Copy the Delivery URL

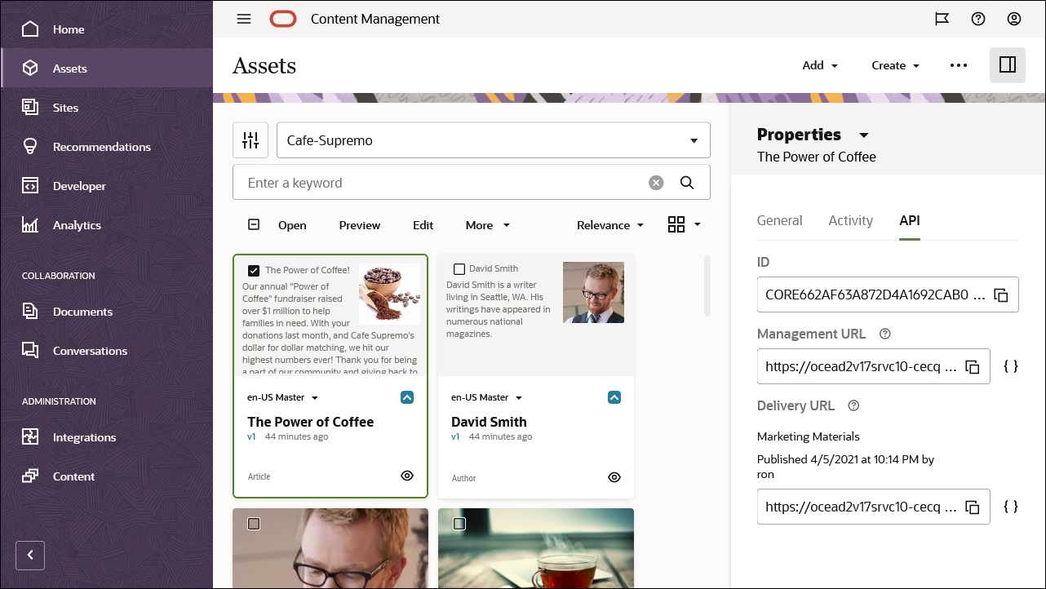(x=973, y=507)
